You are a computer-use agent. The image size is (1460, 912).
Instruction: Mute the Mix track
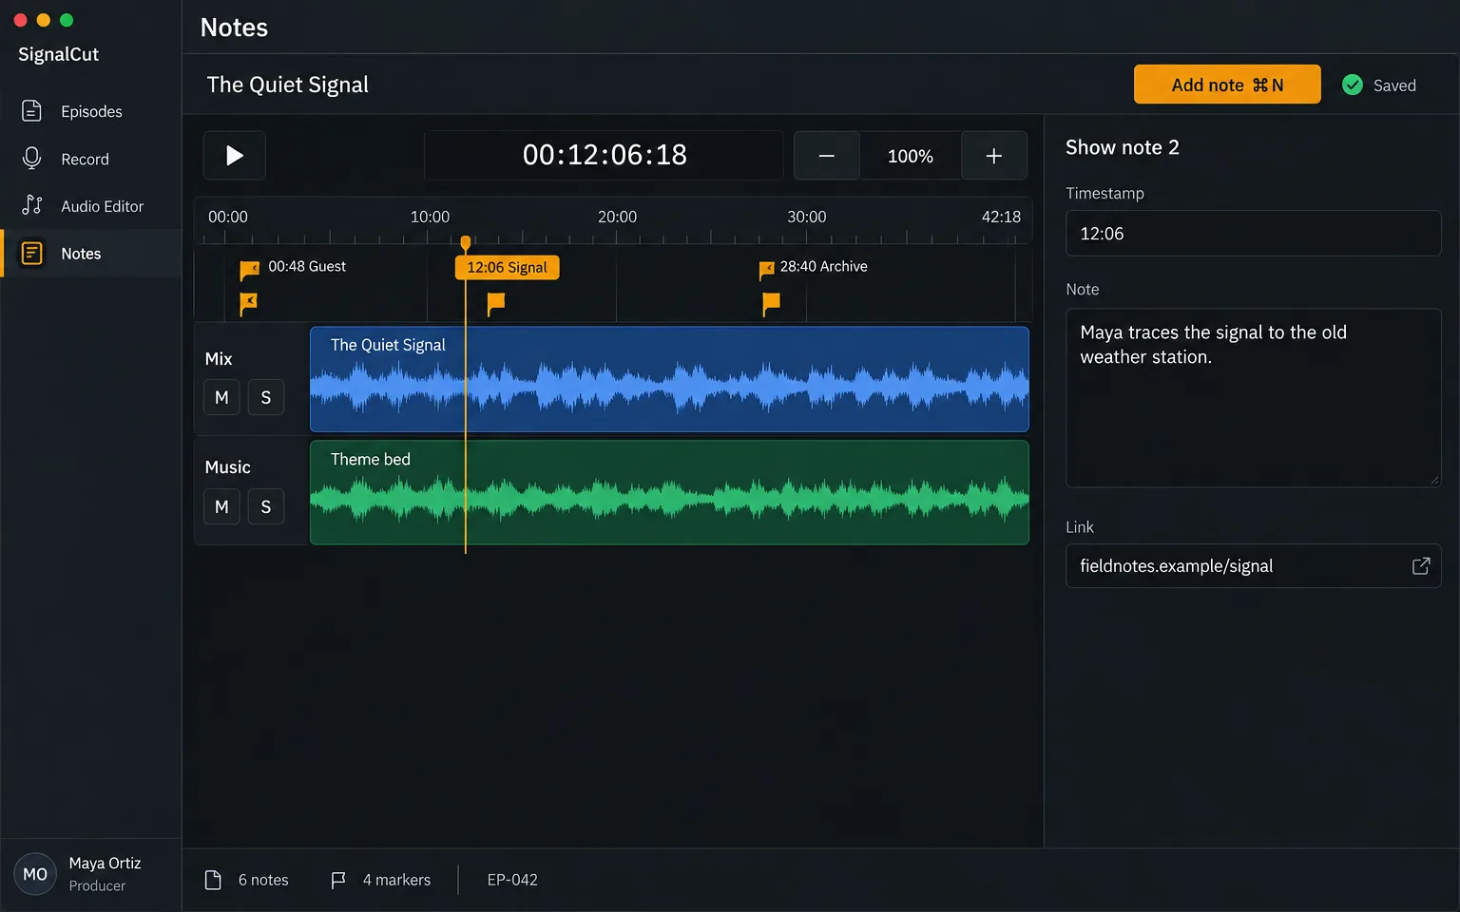point(221,398)
